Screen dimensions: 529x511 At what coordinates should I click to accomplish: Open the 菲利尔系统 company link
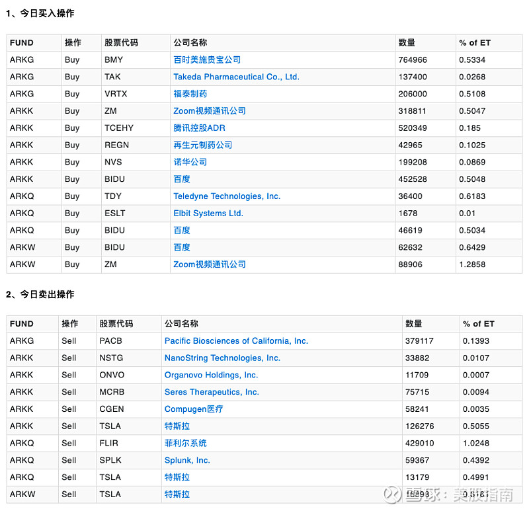click(186, 443)
